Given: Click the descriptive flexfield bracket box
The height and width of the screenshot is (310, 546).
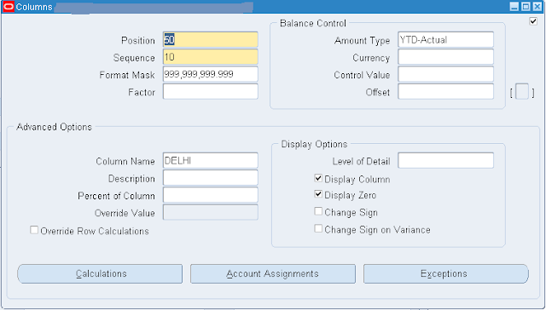Looking at the screenshot, I should click(522, 92).
